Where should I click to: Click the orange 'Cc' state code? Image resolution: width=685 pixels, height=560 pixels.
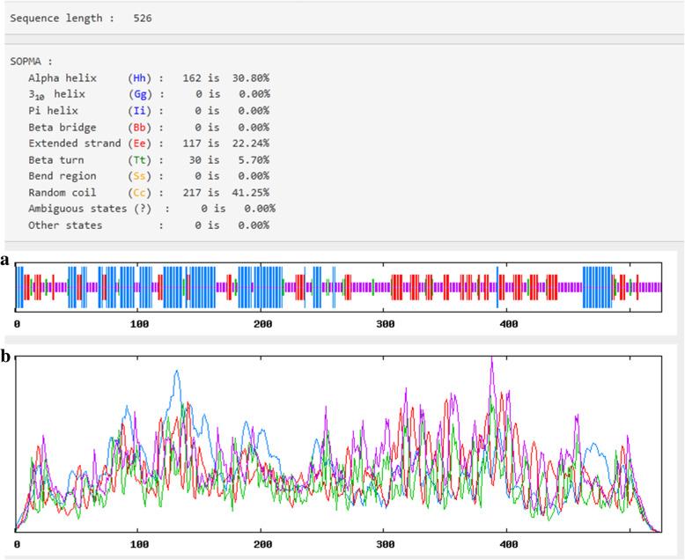(139, 193)
